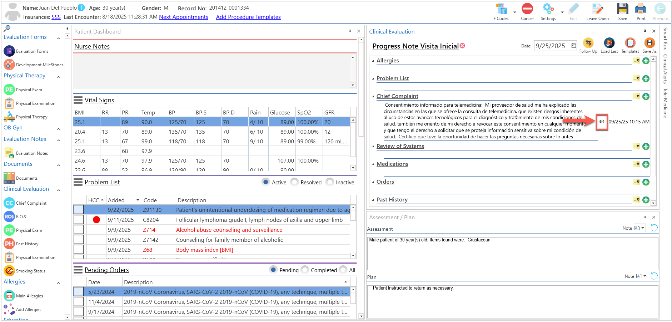
Task: Collapse the Clinical Evaluation sidebar group
Action: [59, 190]
